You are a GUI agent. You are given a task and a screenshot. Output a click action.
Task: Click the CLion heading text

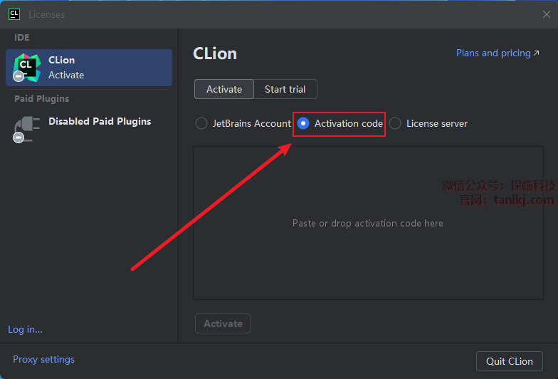[215, 54]
